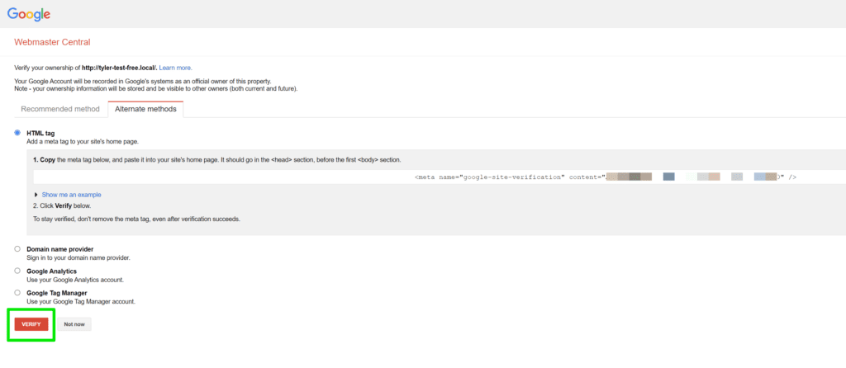Click the tyler-test-free.local URL text

[119, 68]
